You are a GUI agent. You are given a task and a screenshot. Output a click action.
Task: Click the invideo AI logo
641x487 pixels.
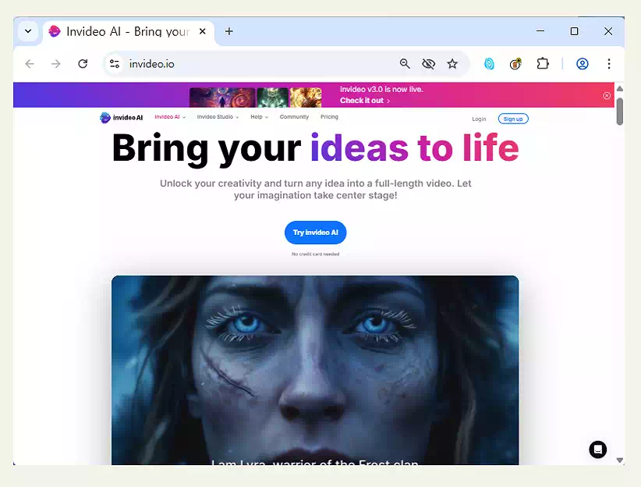[x=121, y=118]
